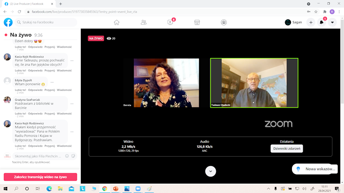344x193 pixels.
Task: Open Grażyna Szafraniak's profile avatar
Action: 7,100
